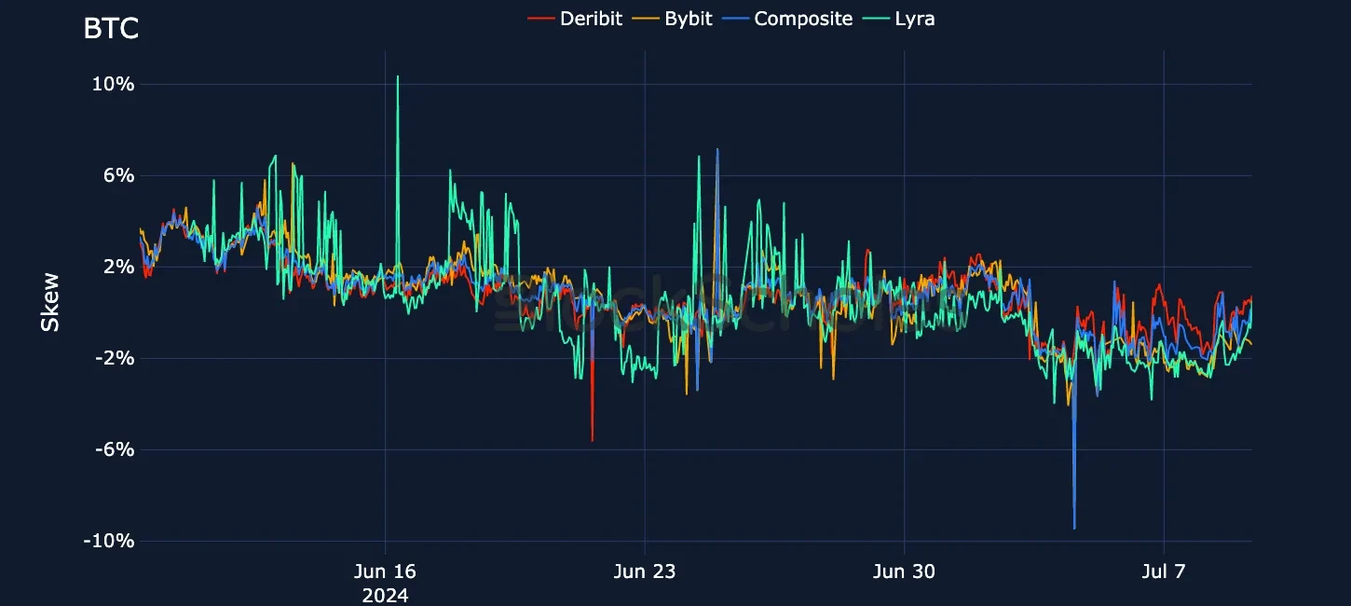Click the Jul 7 x-axis label

point(1164,572)
